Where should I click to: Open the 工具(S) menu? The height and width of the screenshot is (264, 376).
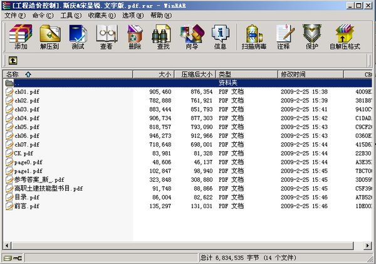tap(71, 16)
